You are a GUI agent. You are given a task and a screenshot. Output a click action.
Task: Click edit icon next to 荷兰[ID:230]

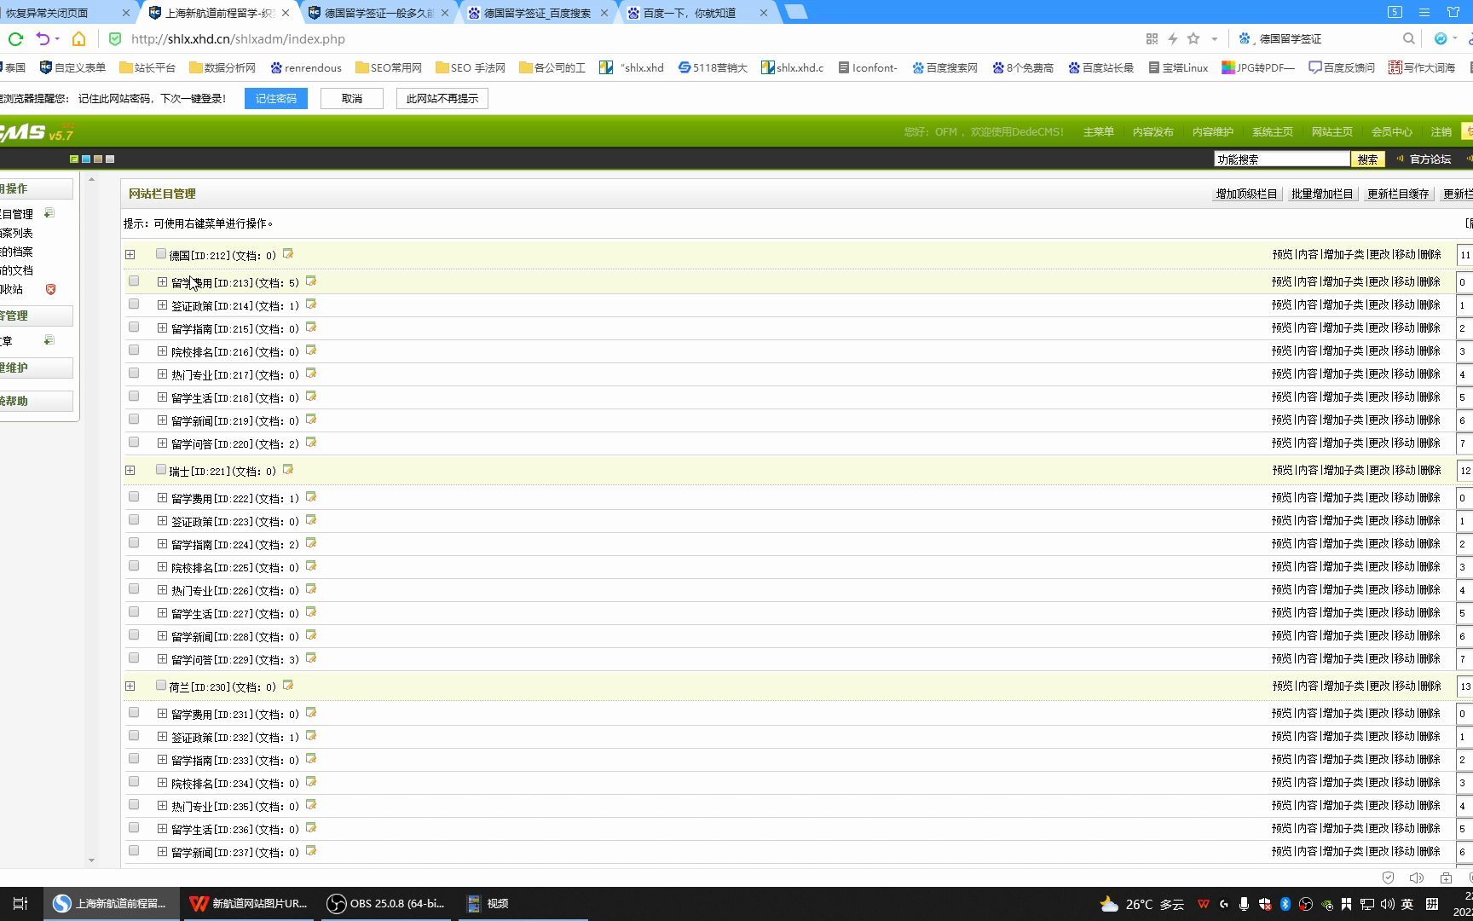288,686
